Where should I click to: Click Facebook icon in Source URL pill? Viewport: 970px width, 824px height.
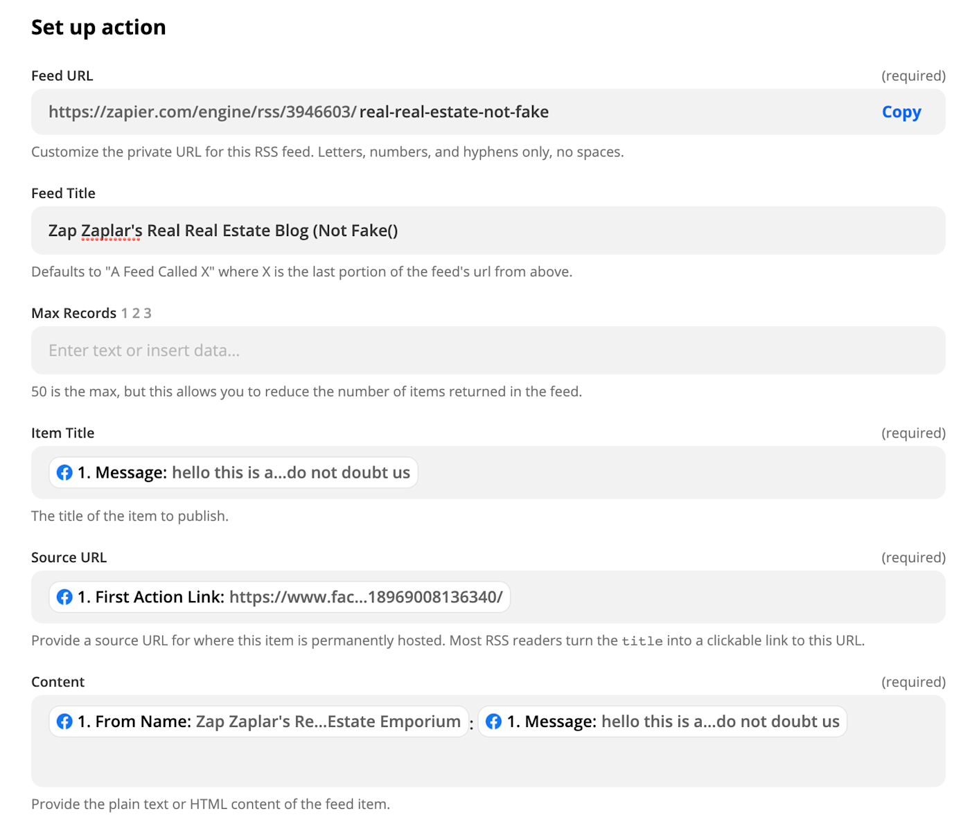tap(64, 598)
